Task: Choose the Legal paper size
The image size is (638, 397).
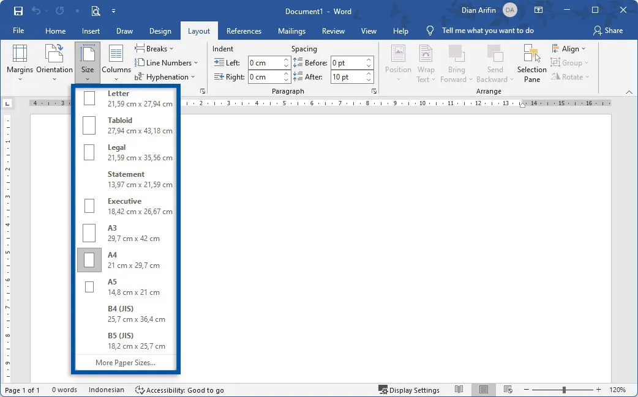Action: tap(126, 152)
